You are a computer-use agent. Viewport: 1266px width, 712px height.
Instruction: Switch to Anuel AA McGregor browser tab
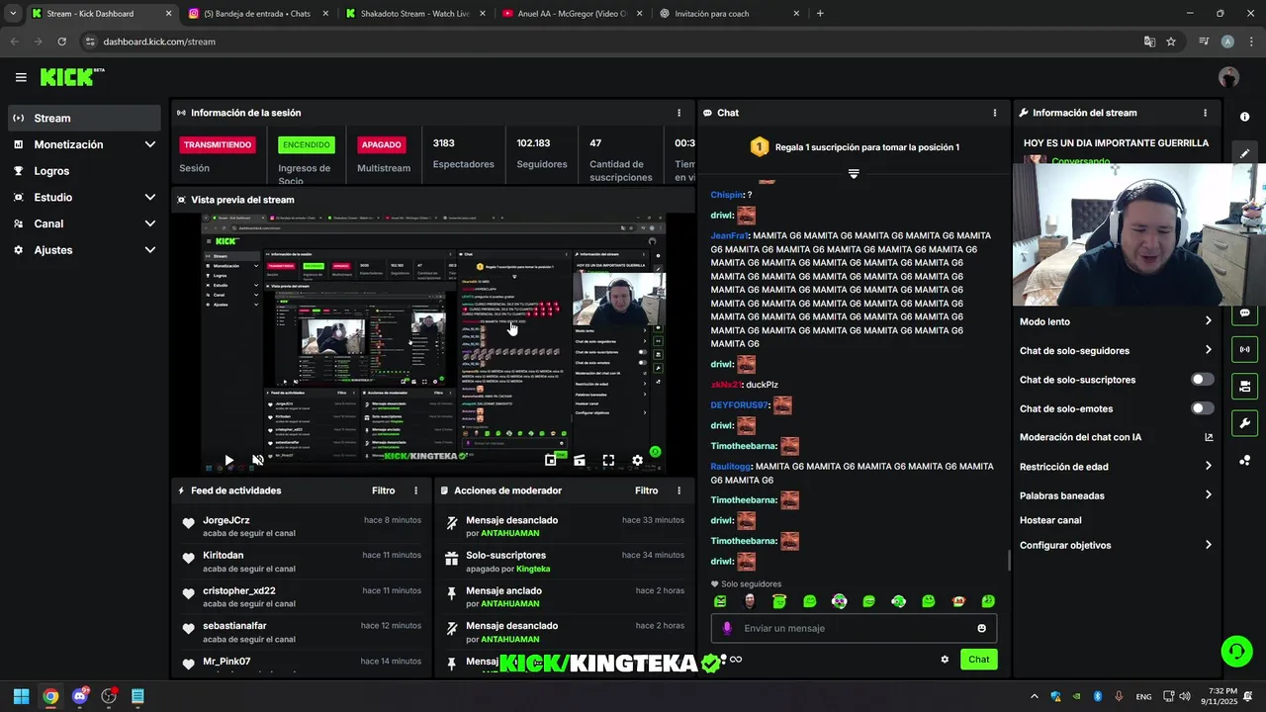pos(572,14)
